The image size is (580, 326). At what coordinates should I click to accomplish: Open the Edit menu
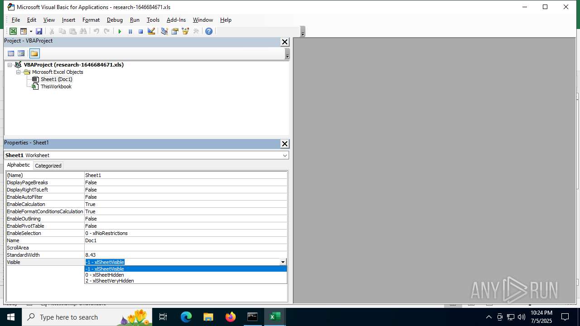(32, 20)
